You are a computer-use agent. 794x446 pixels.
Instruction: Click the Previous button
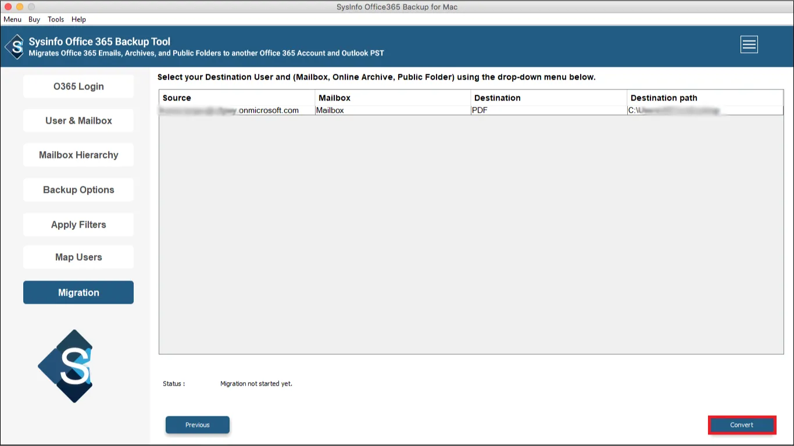[198, 425]
